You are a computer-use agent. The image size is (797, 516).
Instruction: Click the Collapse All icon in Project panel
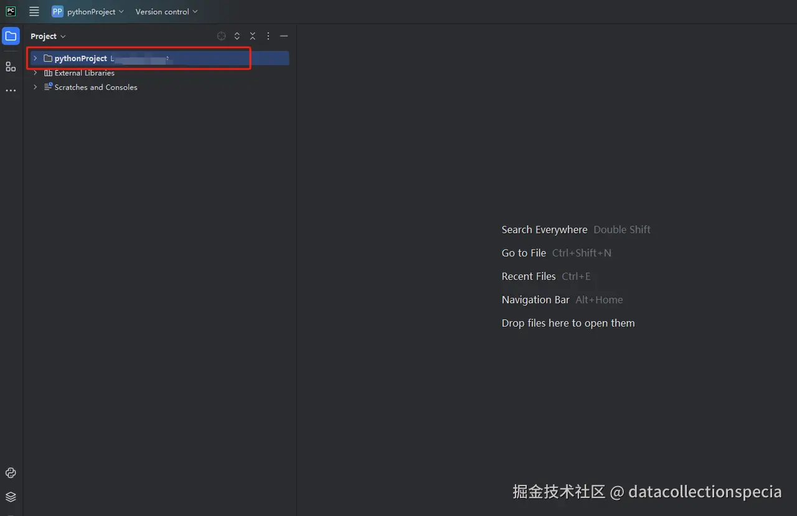click(x=253, y=36)
